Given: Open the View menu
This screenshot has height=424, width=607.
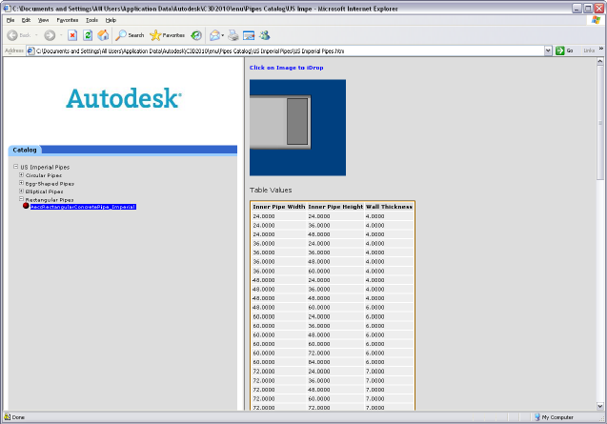Looking at the screenshot, I should 44,20.
